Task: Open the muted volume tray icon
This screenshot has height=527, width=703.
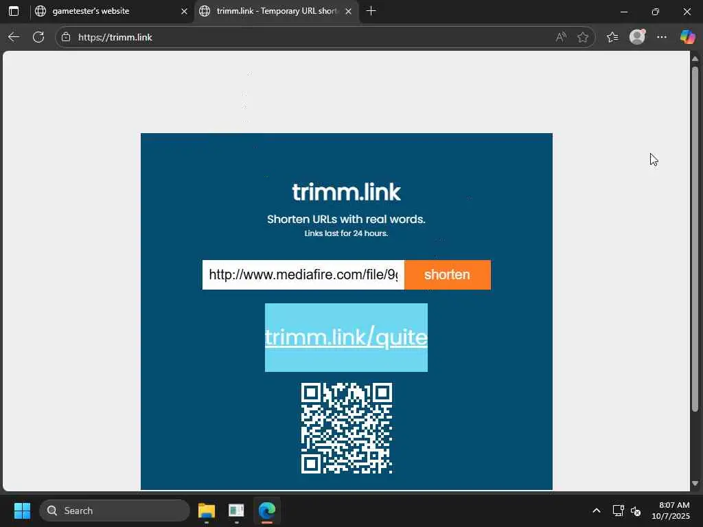Action: pyautogui.click(x=636, y=511)
